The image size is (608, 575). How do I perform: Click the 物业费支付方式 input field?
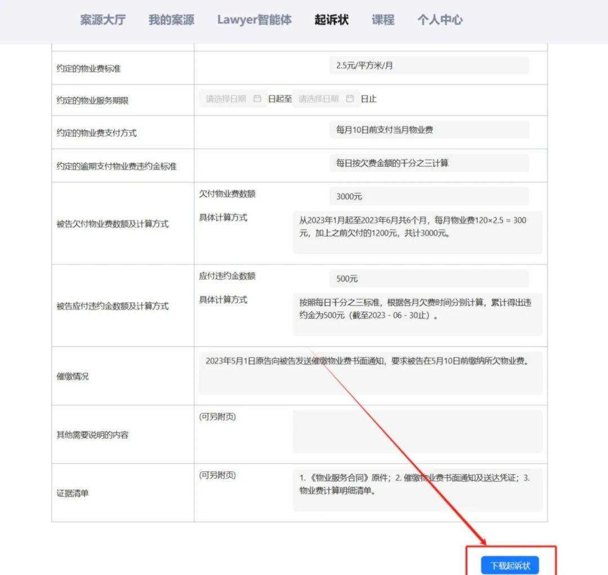pyautogui.click(x=428, y=130)
